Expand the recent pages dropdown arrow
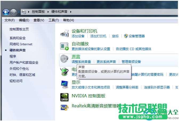Image resolution: width=179 pixels, height=121 pixels. (x=19, y=12)
